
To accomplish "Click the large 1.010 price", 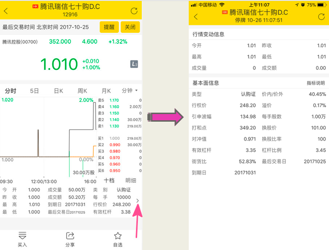I will point(59,64).
